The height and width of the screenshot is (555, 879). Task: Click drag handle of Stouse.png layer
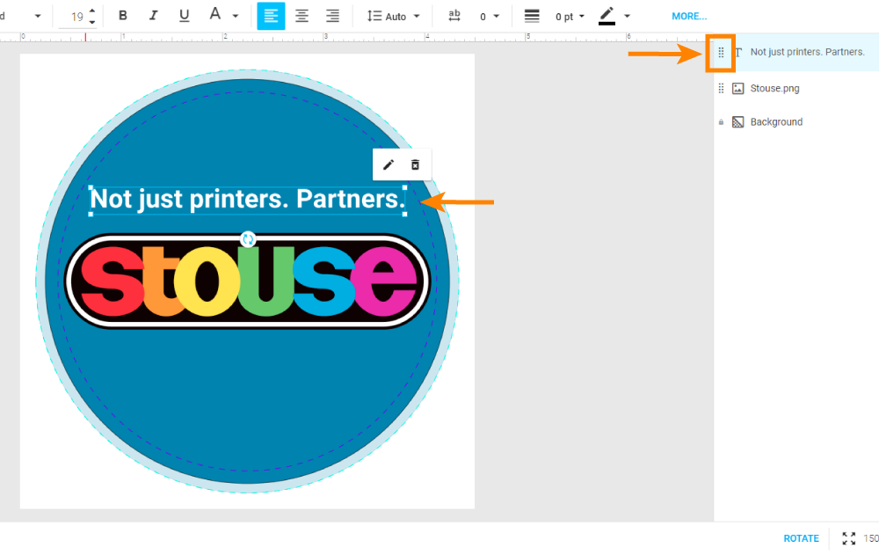click(721, 88)
